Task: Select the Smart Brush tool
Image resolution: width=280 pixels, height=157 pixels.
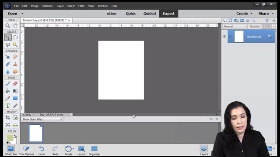Action: point(8,64)
